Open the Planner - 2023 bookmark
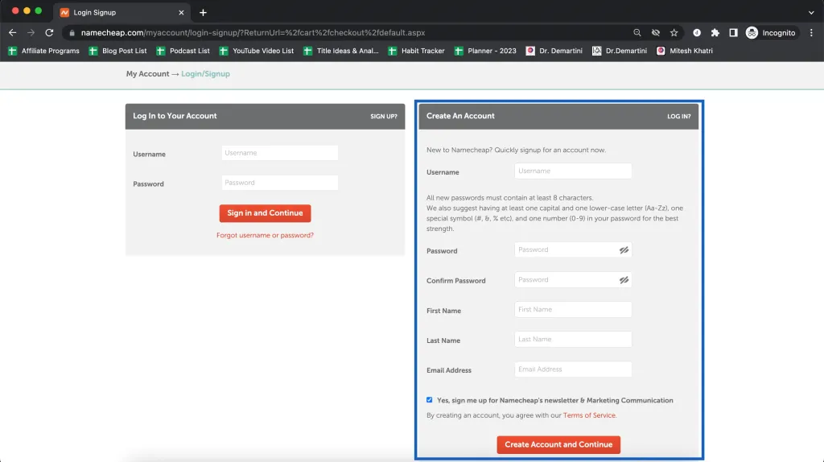 485,51
